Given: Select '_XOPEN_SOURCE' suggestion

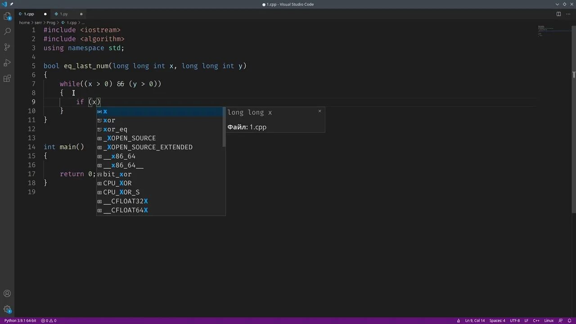Looking at the screenshot, I should coord(160,138).
